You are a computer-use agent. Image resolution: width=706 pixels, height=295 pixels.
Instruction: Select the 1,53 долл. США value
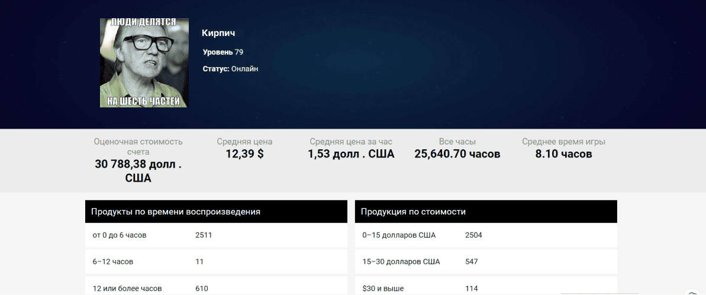[351, 154]
